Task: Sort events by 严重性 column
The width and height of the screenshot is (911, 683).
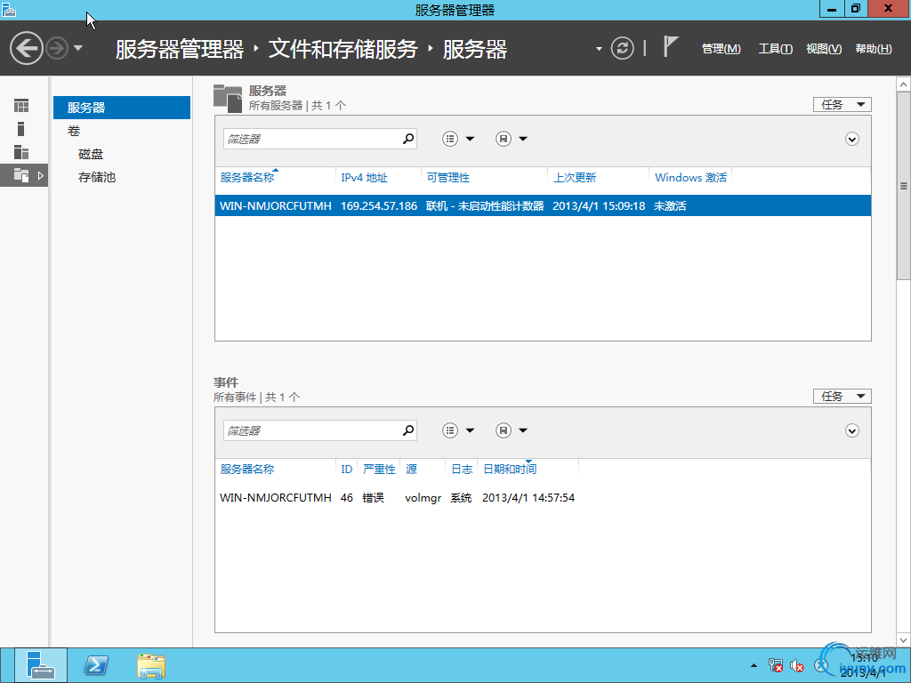Action: click(x=379, y=469)
